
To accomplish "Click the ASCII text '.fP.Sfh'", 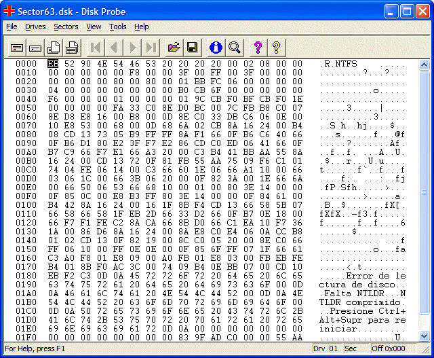I will coord(339,187).
